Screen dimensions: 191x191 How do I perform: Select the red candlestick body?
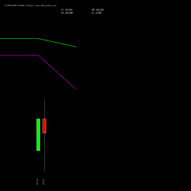tap(44, 126)
